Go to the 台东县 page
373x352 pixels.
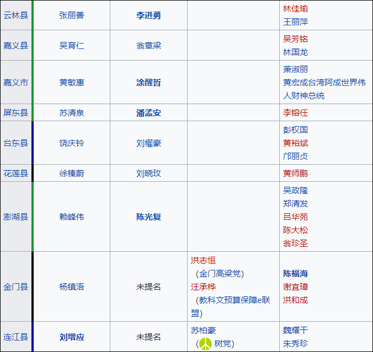pyautogui.click(x=15, y=143)
